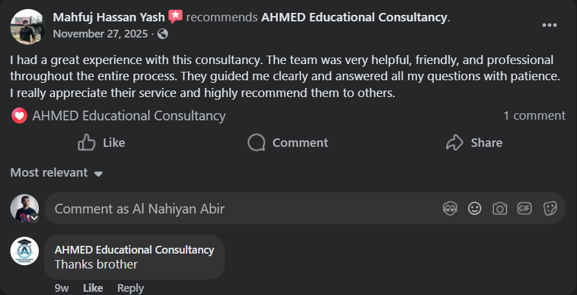Viewport: 577px width, 295px height.
Task: Click the heart reaction icon
Action: pos(19,116)
